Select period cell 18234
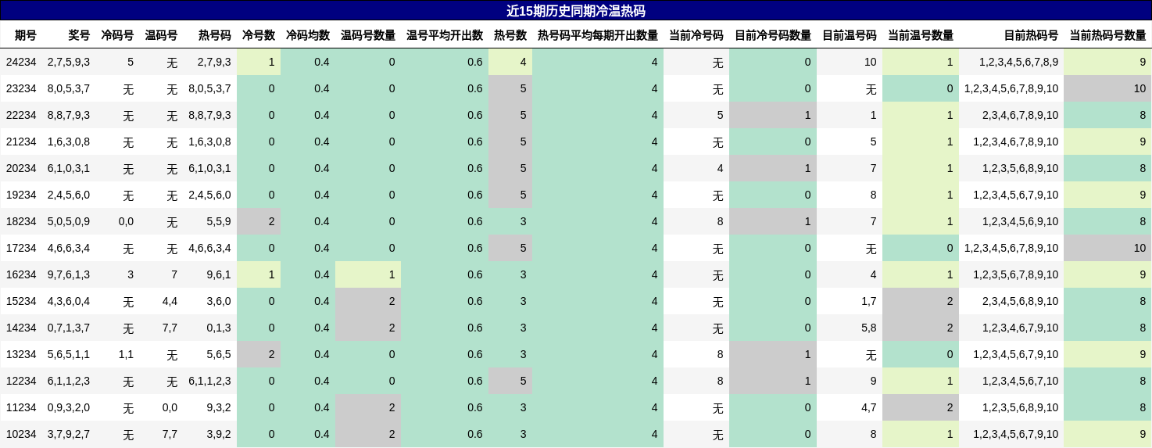This screenshot has width=1152, height=448. pos(21,221)
